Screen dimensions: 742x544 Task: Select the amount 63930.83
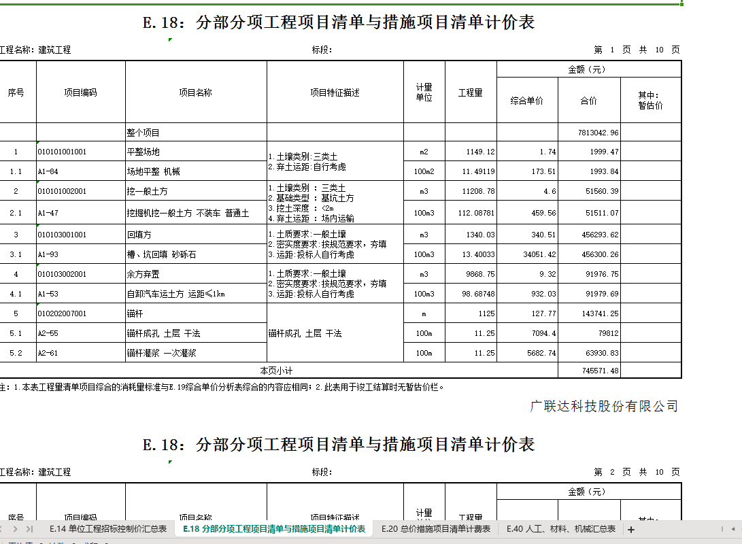(x=589, y=353)
